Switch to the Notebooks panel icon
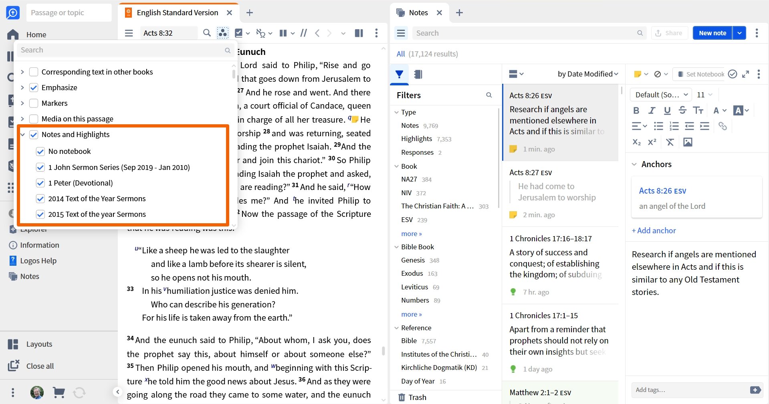Viewport: 769px width, 404px height. pos(418,74)
